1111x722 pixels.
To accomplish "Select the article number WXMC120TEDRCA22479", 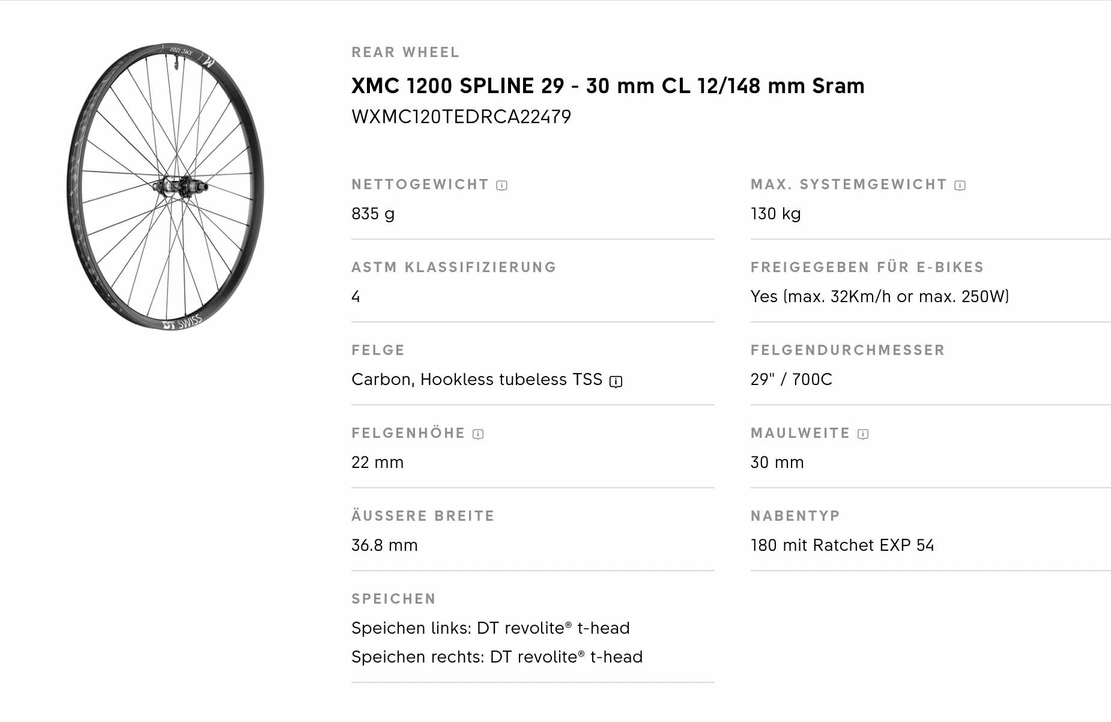I will (x=461, y=117).
